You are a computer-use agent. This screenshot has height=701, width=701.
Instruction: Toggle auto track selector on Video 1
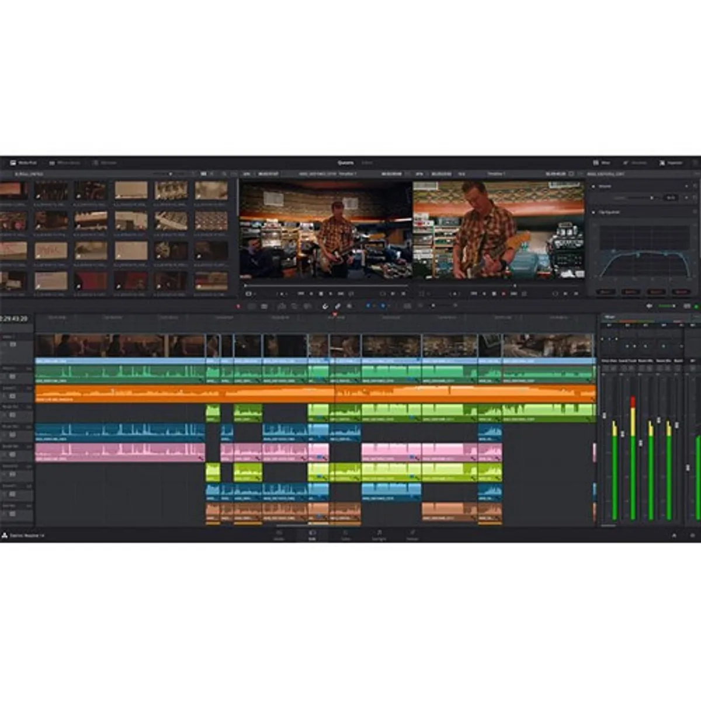pos(12,345)
